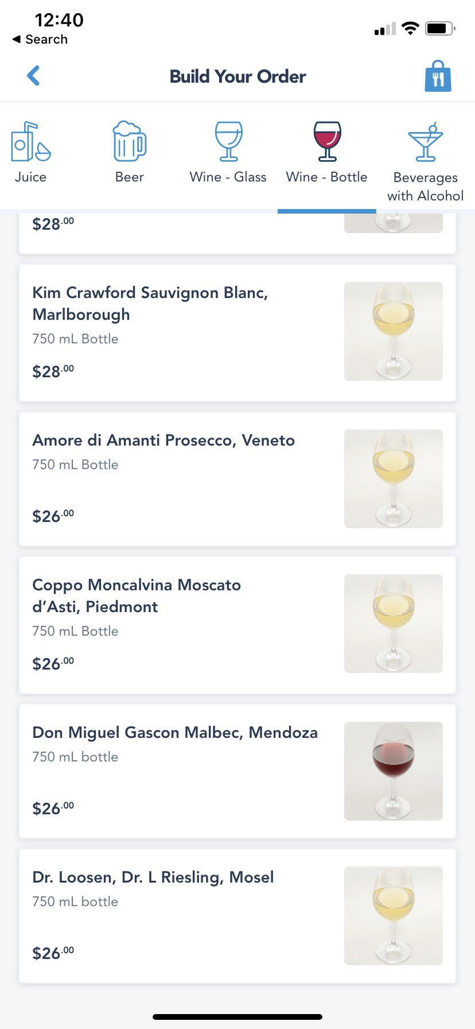The height and width of the screenshot is (1029, 475).
Task: Open Kim Crawford Sauvignon Blanc item
Action: coord(150,303)
